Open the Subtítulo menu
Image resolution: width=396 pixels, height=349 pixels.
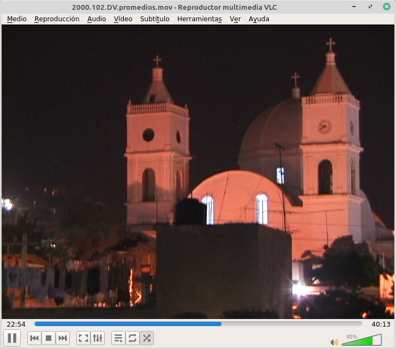click(154, 19)
